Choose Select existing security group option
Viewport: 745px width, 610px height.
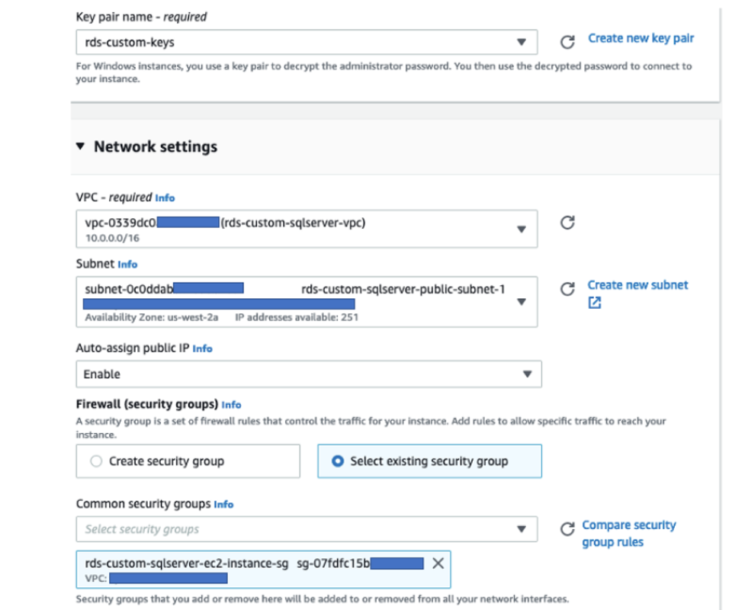click(x=429, y=461)
